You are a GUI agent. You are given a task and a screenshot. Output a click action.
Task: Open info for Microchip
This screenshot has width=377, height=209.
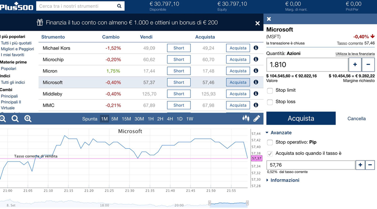[256, 59]
